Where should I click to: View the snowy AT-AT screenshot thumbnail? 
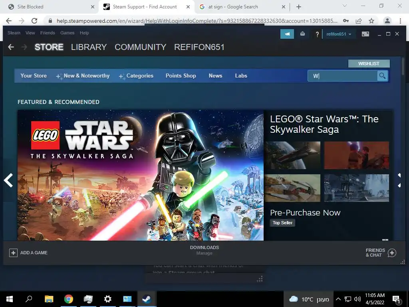pos(357,188)
